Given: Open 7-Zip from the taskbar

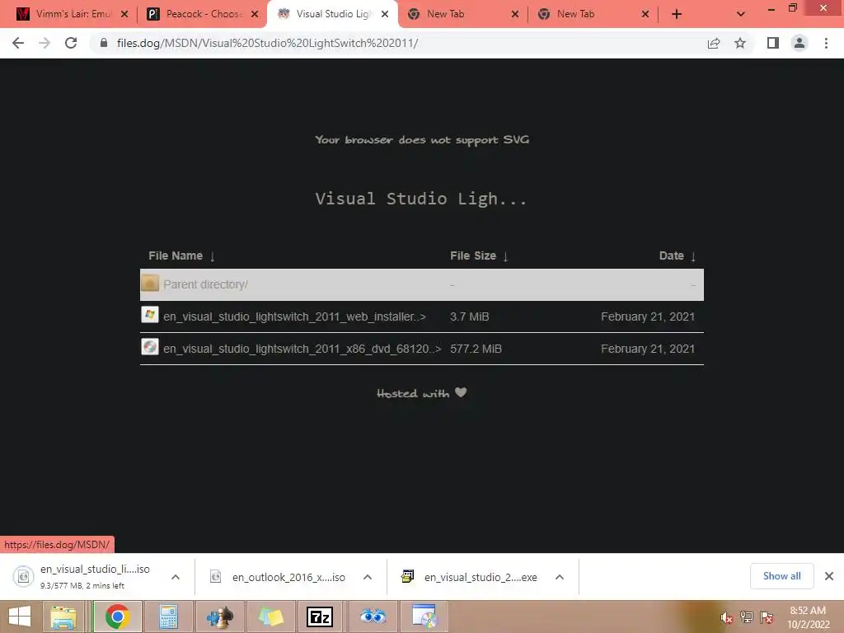Looking at the screenshot, I should (x=320, y=617).
